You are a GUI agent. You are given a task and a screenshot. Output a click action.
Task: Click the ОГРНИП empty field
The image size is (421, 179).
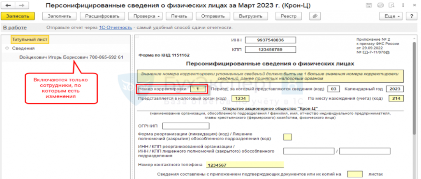pyautogui.click(x=186, y=126)
